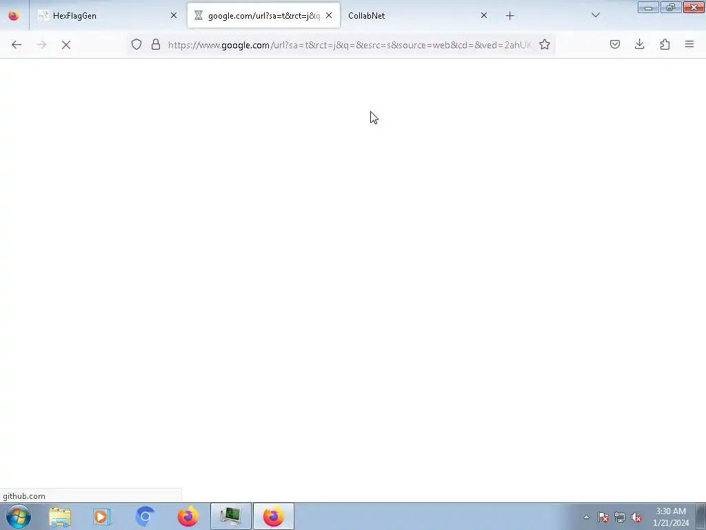Open the Action Center flag icon
706x530 pixels.
(603, 517)
